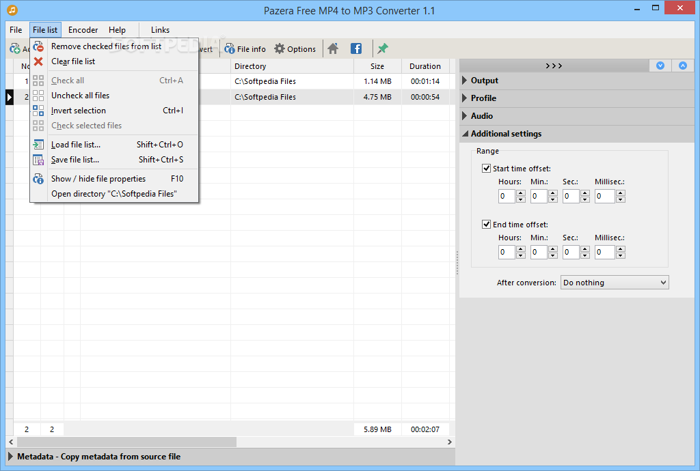Click the black row-marker arrow on row 2
Screen dimensions: 700x471
tap(10, 97)
